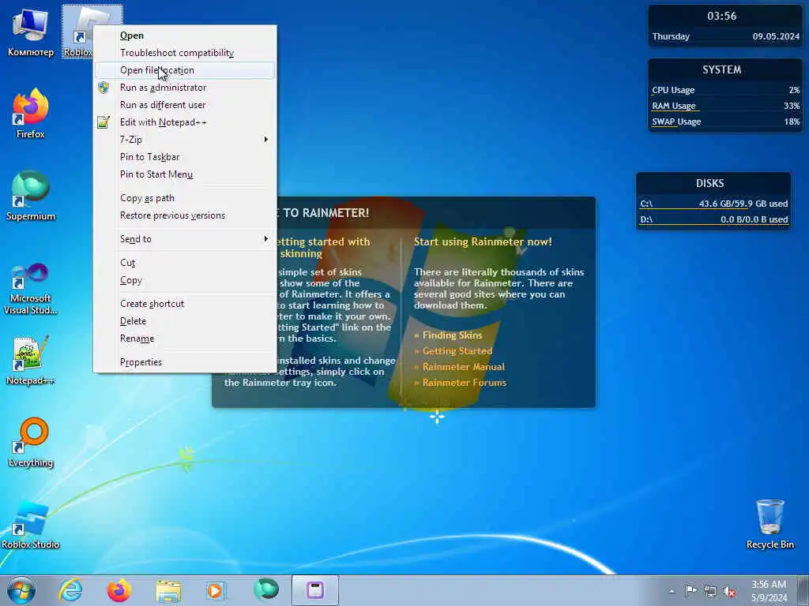Choose Copy in context menu

(x=185, y=280)
